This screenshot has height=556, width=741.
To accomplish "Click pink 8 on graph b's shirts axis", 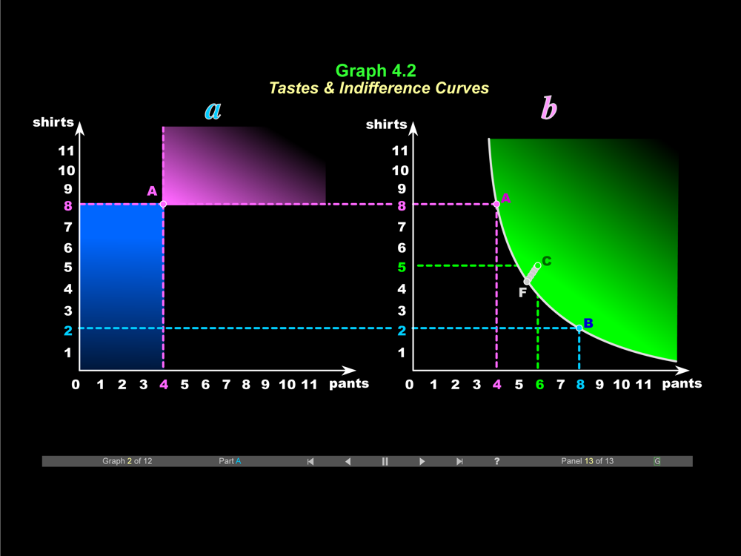I will click(x=402, y=206).
